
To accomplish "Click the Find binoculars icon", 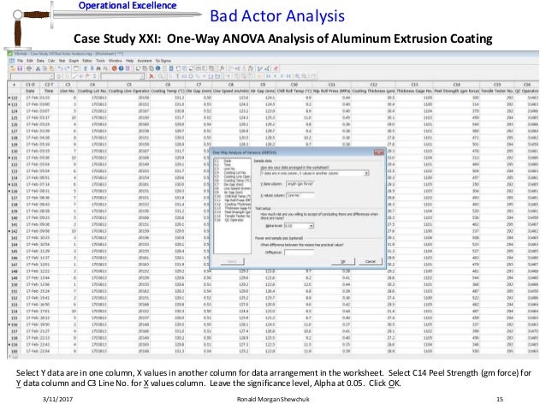I will pyautogui.click(x=98, y=68).
